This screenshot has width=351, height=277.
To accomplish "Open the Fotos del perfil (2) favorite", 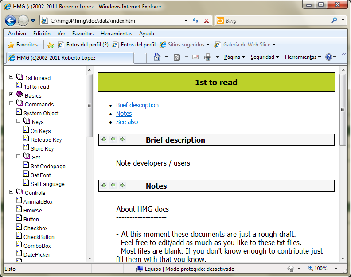I will 83,45.
